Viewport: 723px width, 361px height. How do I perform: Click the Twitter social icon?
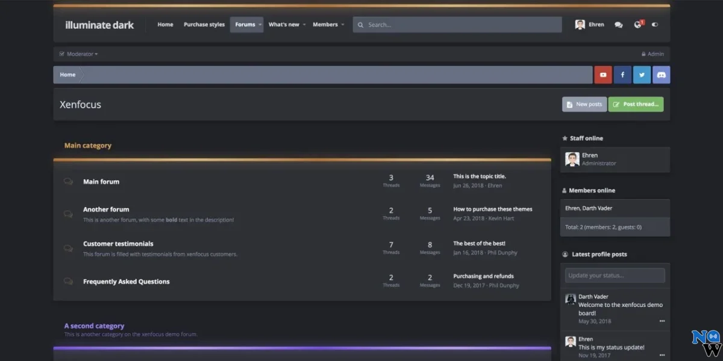click(641, 74)
